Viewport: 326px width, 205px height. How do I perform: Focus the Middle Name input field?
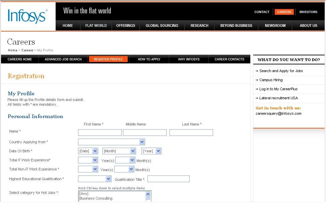pos(145,133)
